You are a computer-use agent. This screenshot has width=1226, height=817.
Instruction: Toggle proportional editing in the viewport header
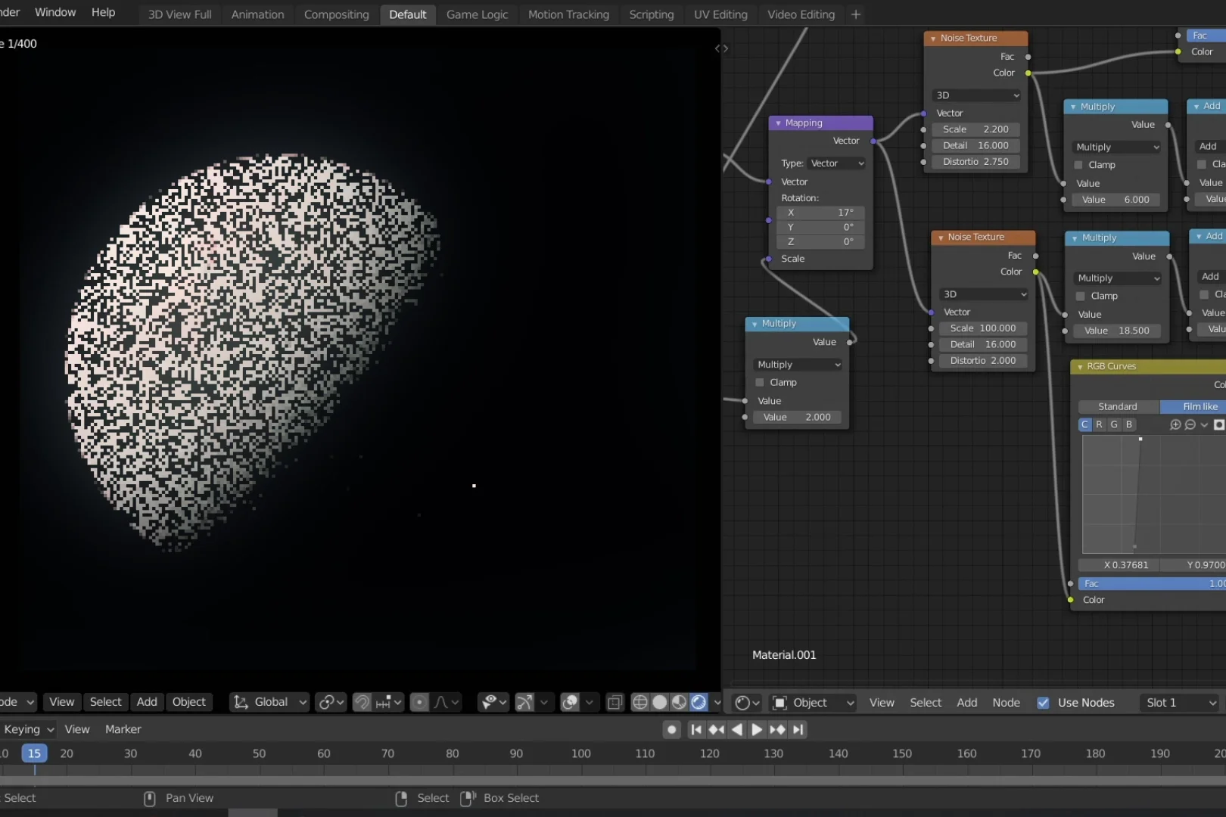pos(419,702)
